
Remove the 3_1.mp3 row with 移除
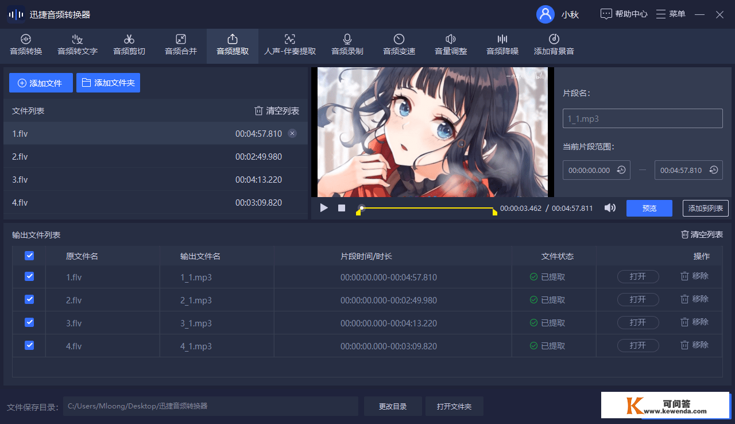(695, 322)
